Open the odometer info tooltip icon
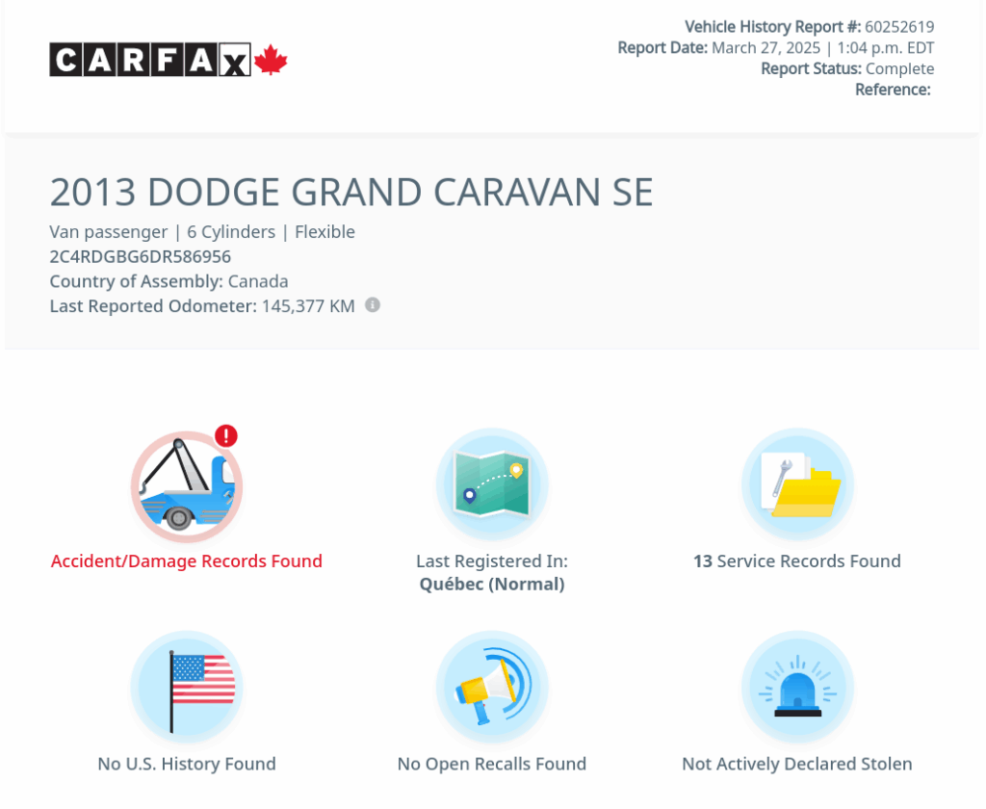This screenshot has width=986, height=809. [373, 305]
